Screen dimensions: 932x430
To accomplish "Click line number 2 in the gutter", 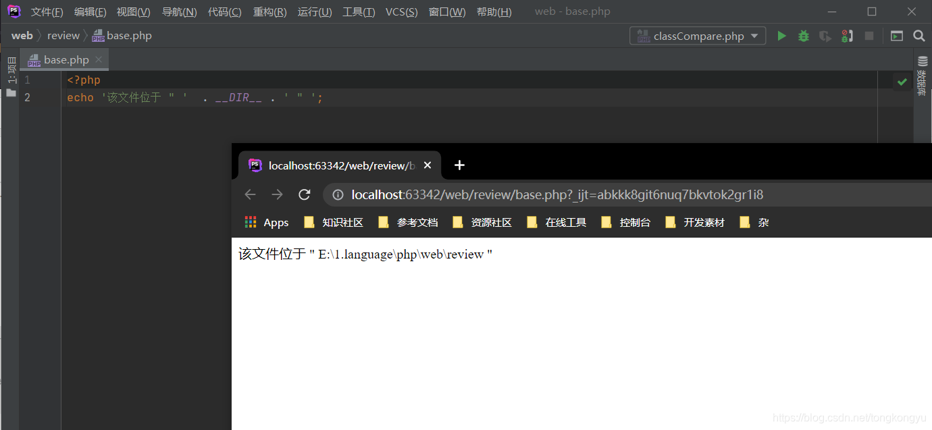I will 27,97.
